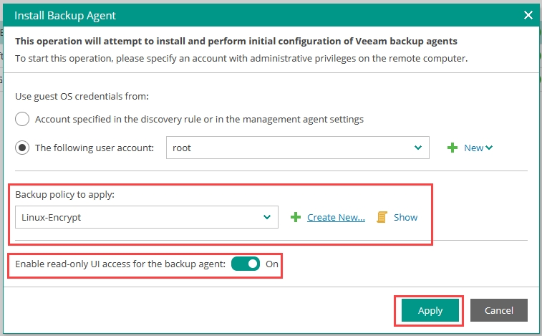
Task: Expand the New account chevron arrow
Action: pos(489,148)
